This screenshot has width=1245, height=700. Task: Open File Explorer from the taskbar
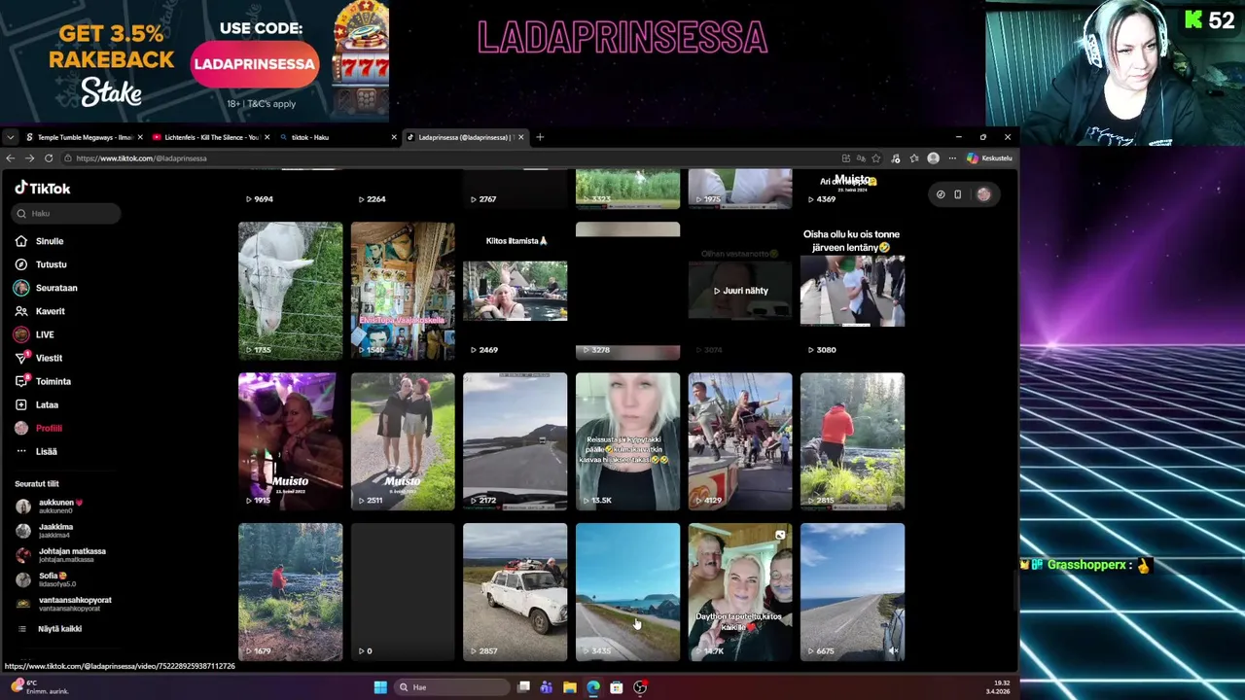(x=570, y=687)
